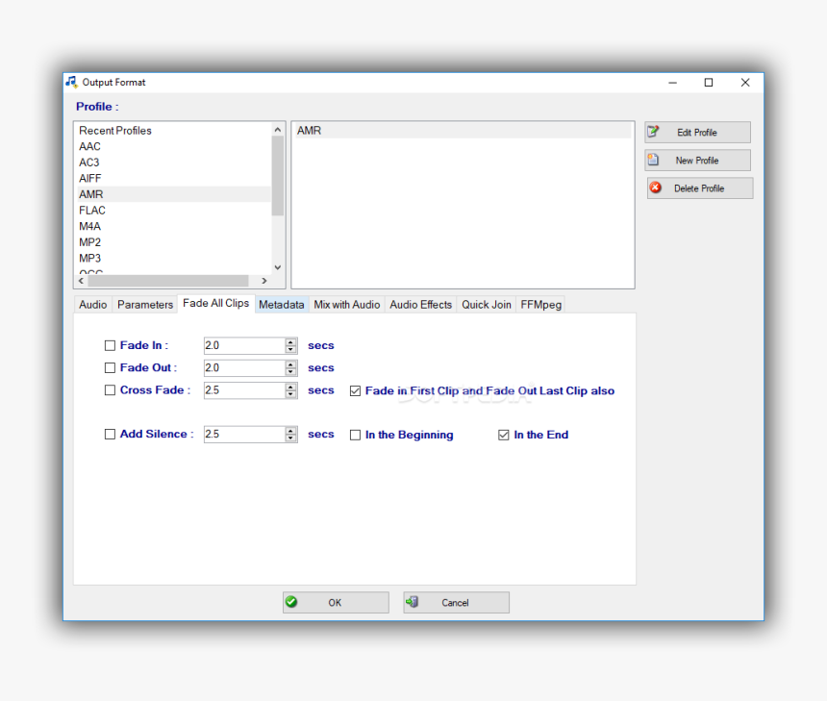Click down arrow on profile list scrollbar

[277, 266]
